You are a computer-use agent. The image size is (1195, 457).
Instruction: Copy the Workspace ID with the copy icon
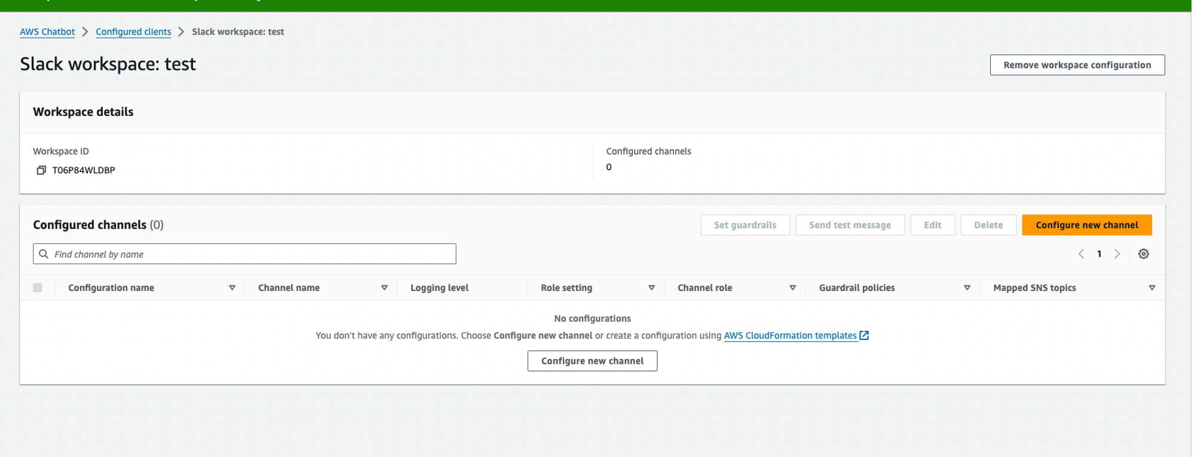pos(41,170)
